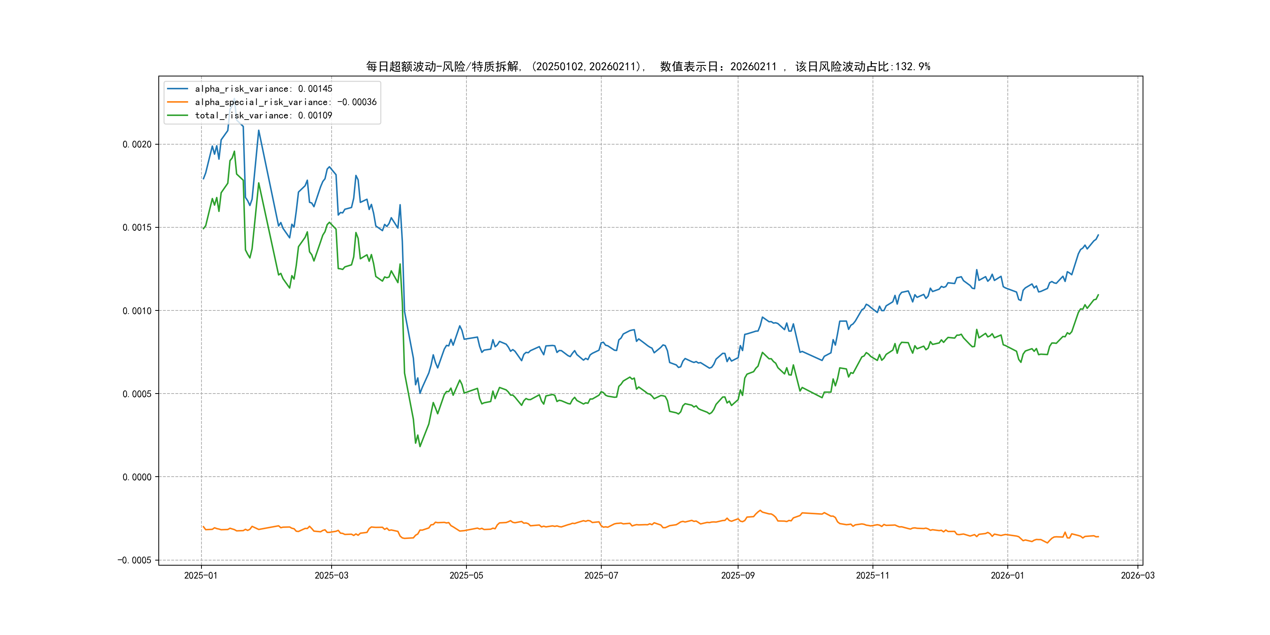Click the 0.0020 y-axis tick label
This screenshot has width=1270, height=635.
click(x=137, y=145)
